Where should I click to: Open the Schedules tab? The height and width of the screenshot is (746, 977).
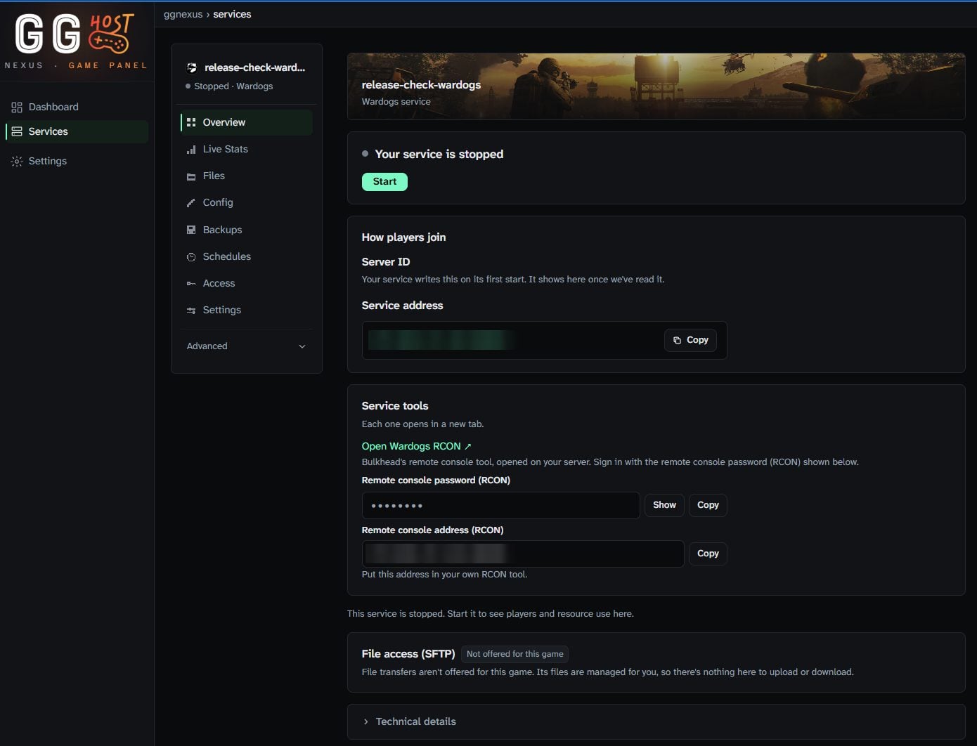[246, 256]
